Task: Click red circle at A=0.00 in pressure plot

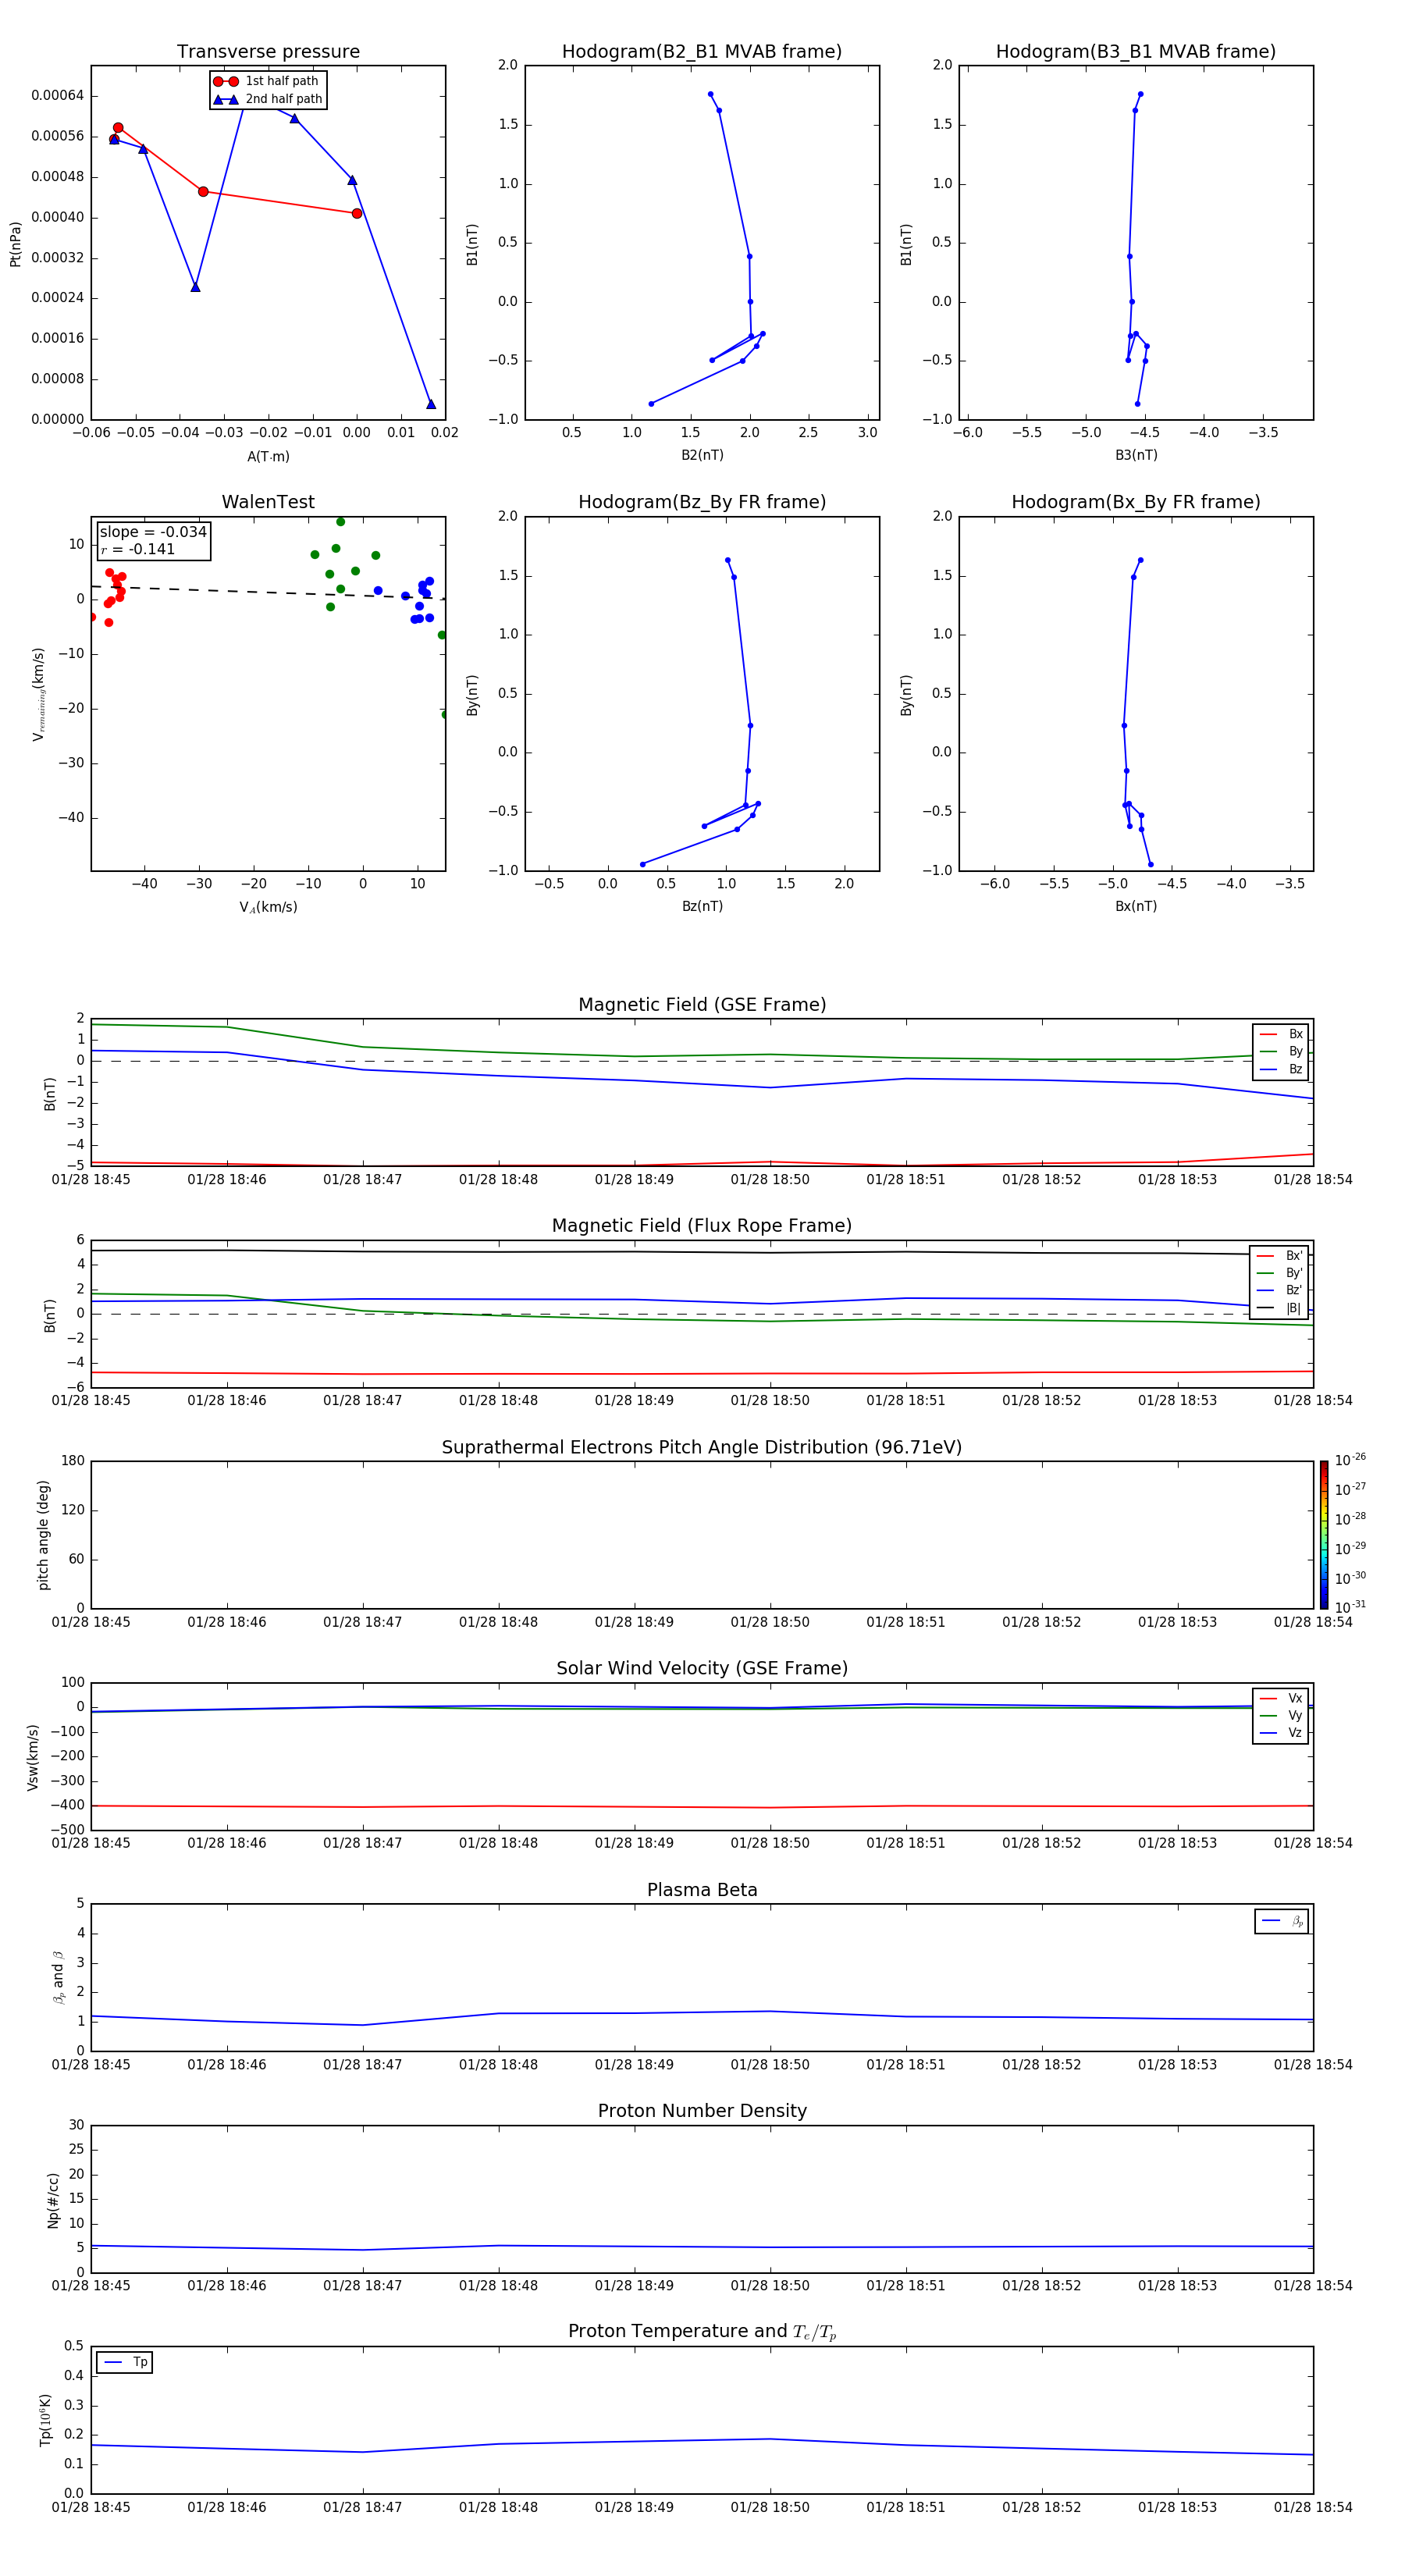Action: click(357, 213)
